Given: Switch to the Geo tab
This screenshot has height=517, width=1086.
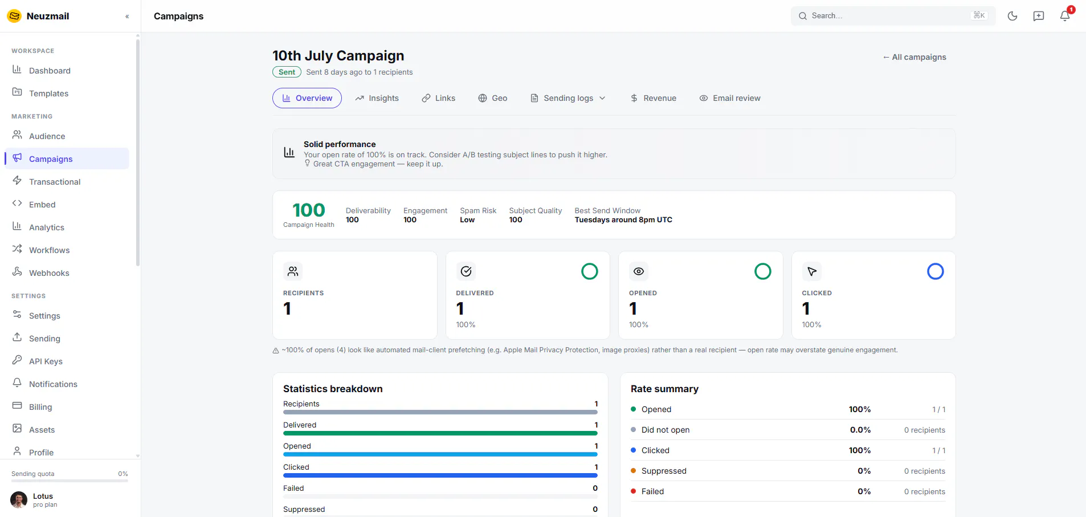Looking at the screenshot, I should point(493,98).
